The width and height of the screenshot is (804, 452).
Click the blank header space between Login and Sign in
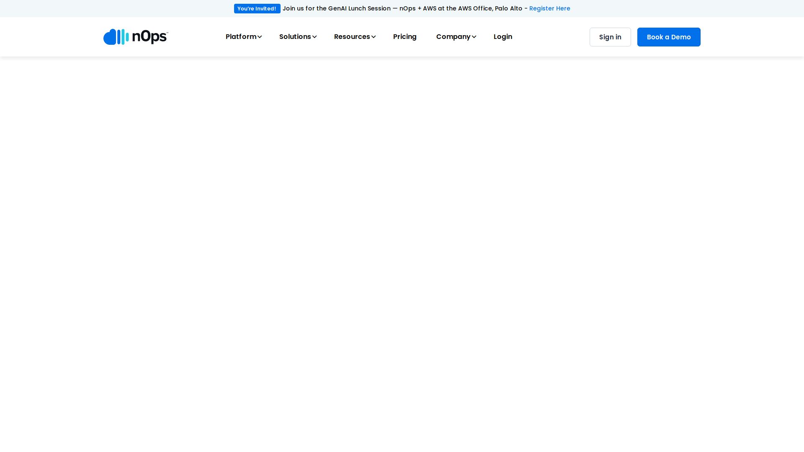(x=551, y=37)
